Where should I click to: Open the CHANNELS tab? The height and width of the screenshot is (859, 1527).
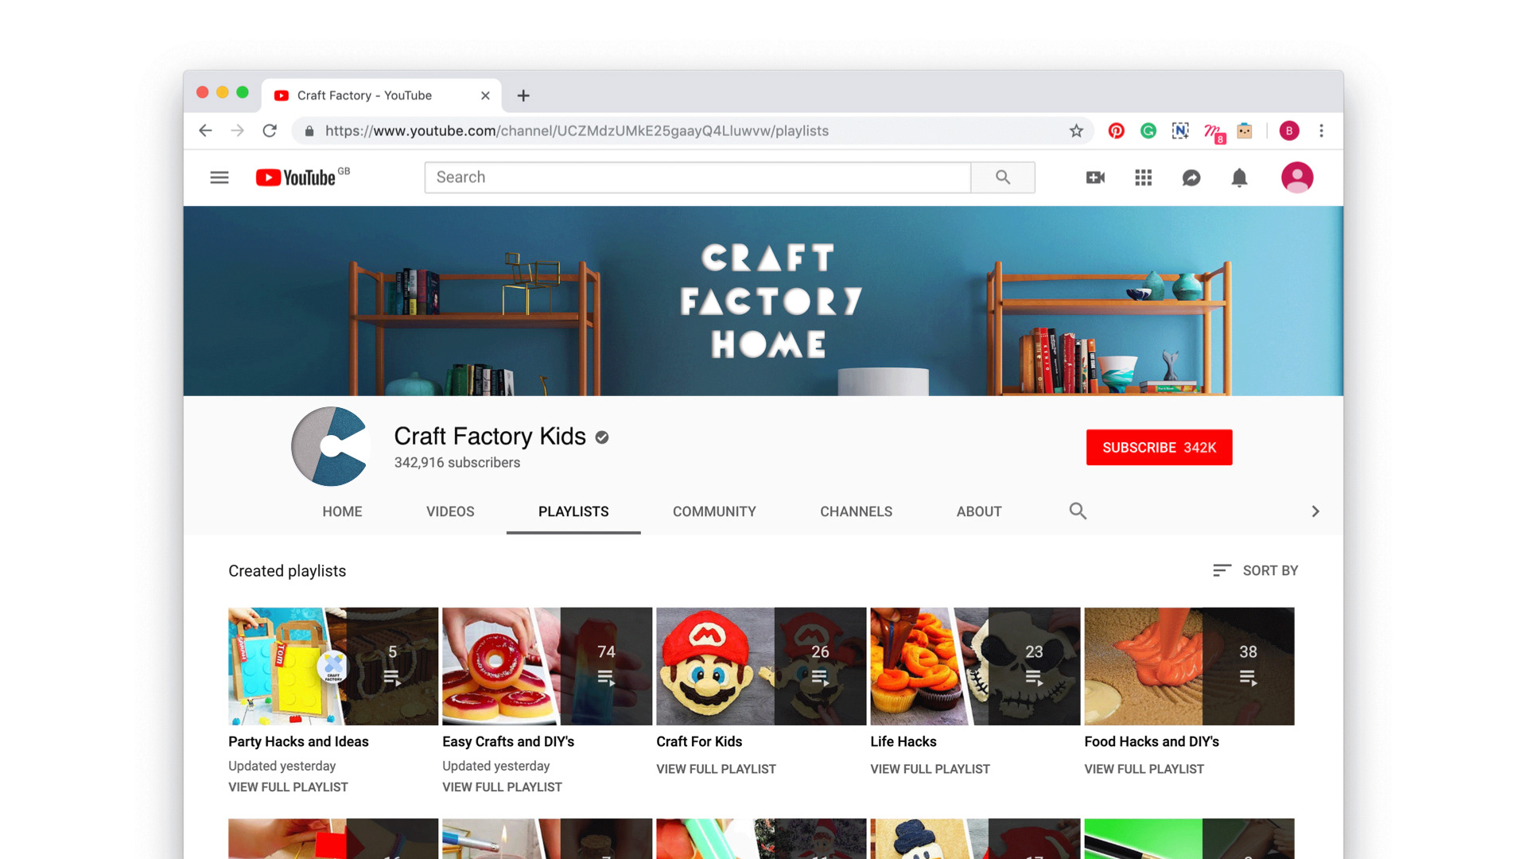[856, 511]
